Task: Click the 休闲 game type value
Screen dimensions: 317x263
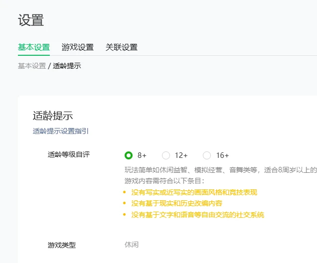Action: (132, 245)
